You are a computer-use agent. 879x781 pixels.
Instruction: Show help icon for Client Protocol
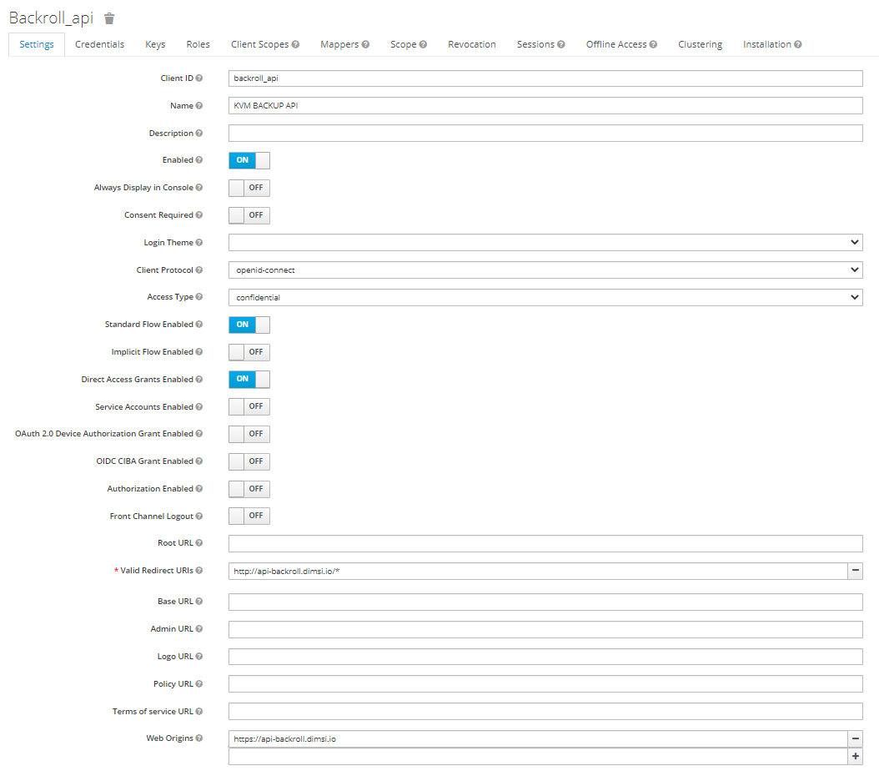pos(199,270)
